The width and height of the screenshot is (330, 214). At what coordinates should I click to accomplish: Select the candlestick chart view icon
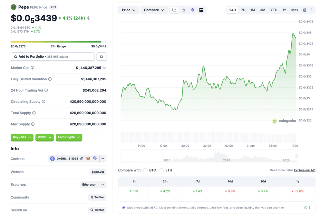click(183, 10)
